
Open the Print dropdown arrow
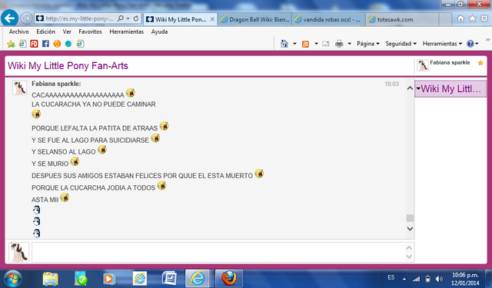click(x=349, y=44)
